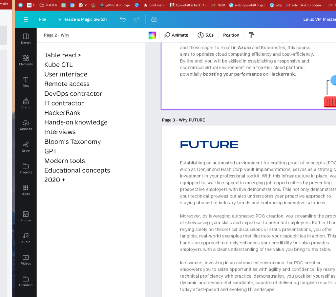Select the Copy style paint roller
This screenshot has width=336, height=297.
click(x=251, y=35)
